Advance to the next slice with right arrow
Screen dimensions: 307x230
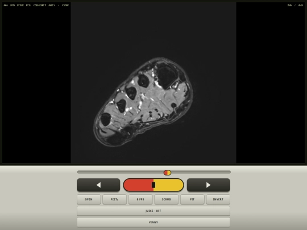[208, 185]
